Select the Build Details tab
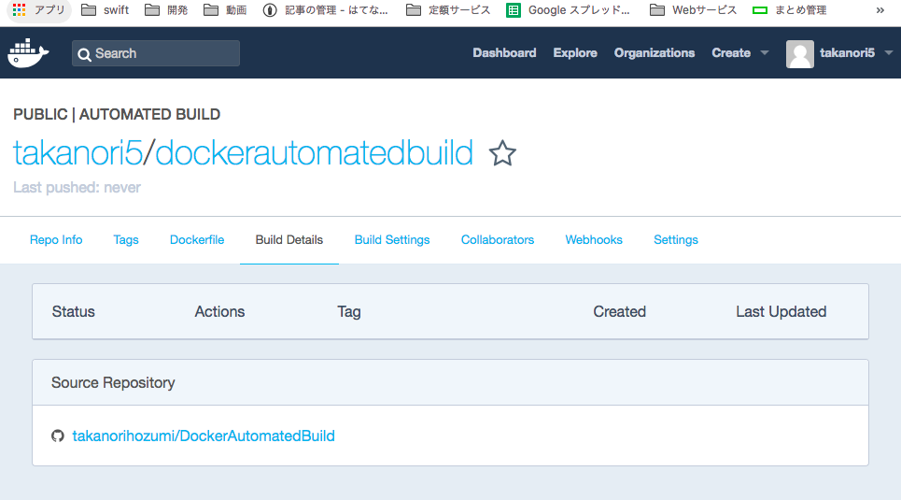 click(289, 240)
